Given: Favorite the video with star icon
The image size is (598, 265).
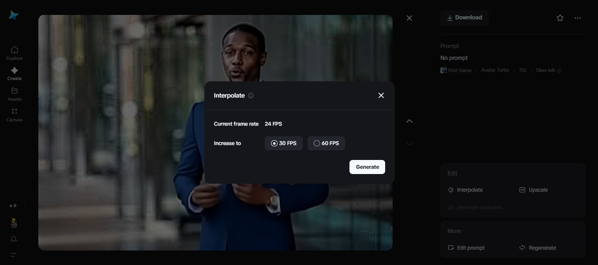Looking at the screenshot, I should [560, 18].
